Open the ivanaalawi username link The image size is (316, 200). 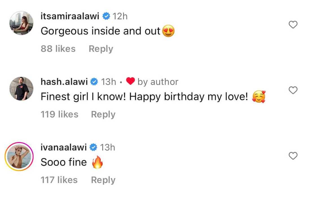pos(63,147)
